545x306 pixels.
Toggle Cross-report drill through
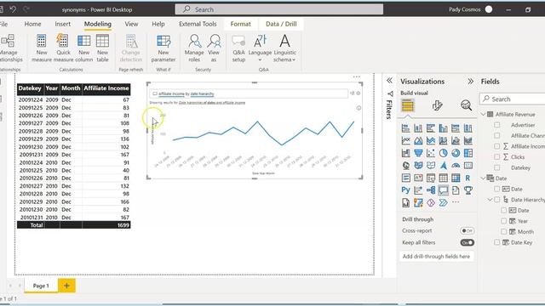pyautogui.click(x=468, y=230)
